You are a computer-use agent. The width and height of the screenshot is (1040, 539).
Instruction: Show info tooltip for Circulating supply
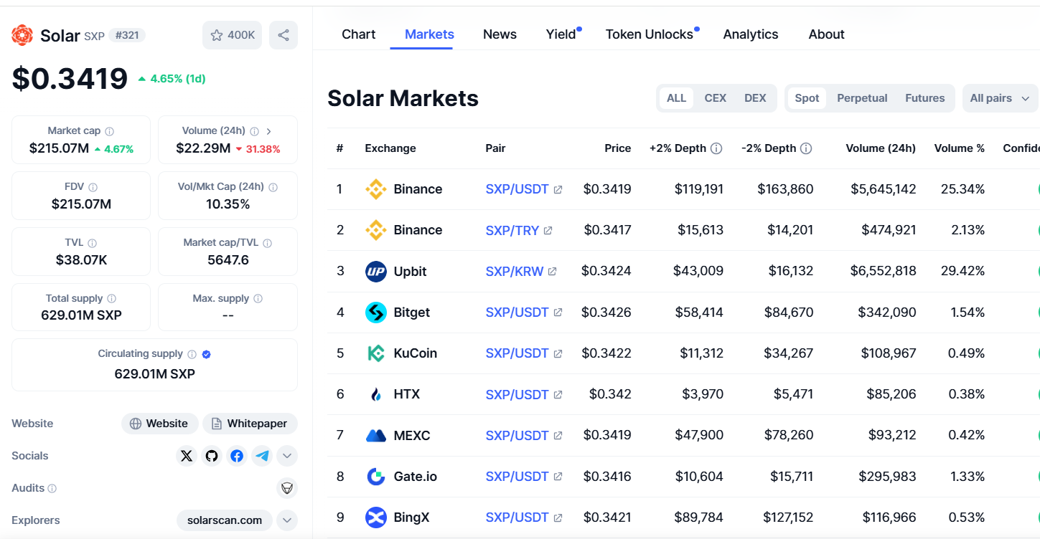(192, 354)
